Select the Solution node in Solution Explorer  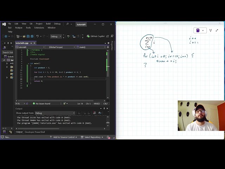coord(8,56)
